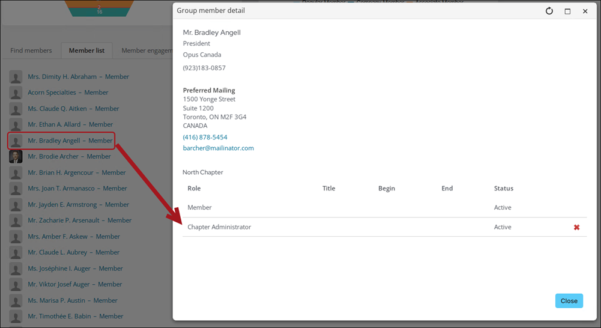This screenshot has height=328, width=601.
Task: Select the Chapter Administrator role row
Action: tap(219, 227)
